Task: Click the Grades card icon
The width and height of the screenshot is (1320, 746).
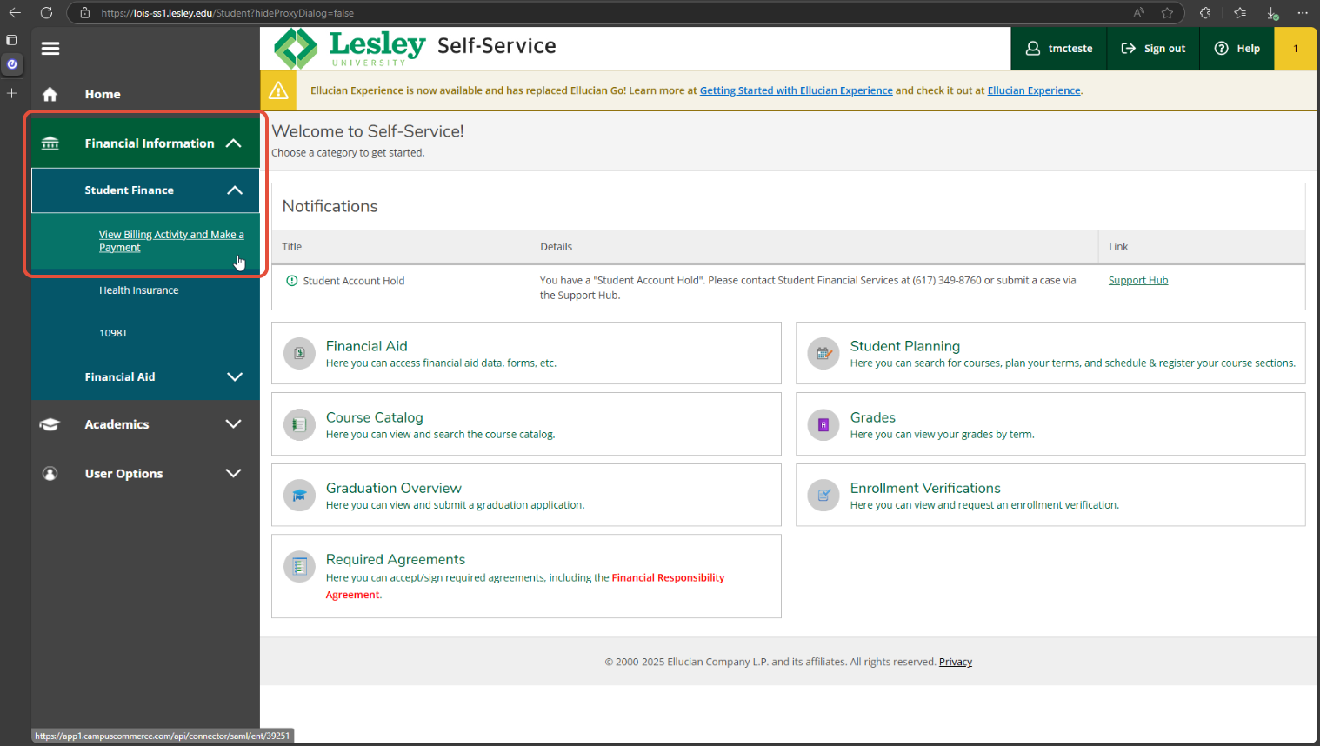Action: click(823, 424)
